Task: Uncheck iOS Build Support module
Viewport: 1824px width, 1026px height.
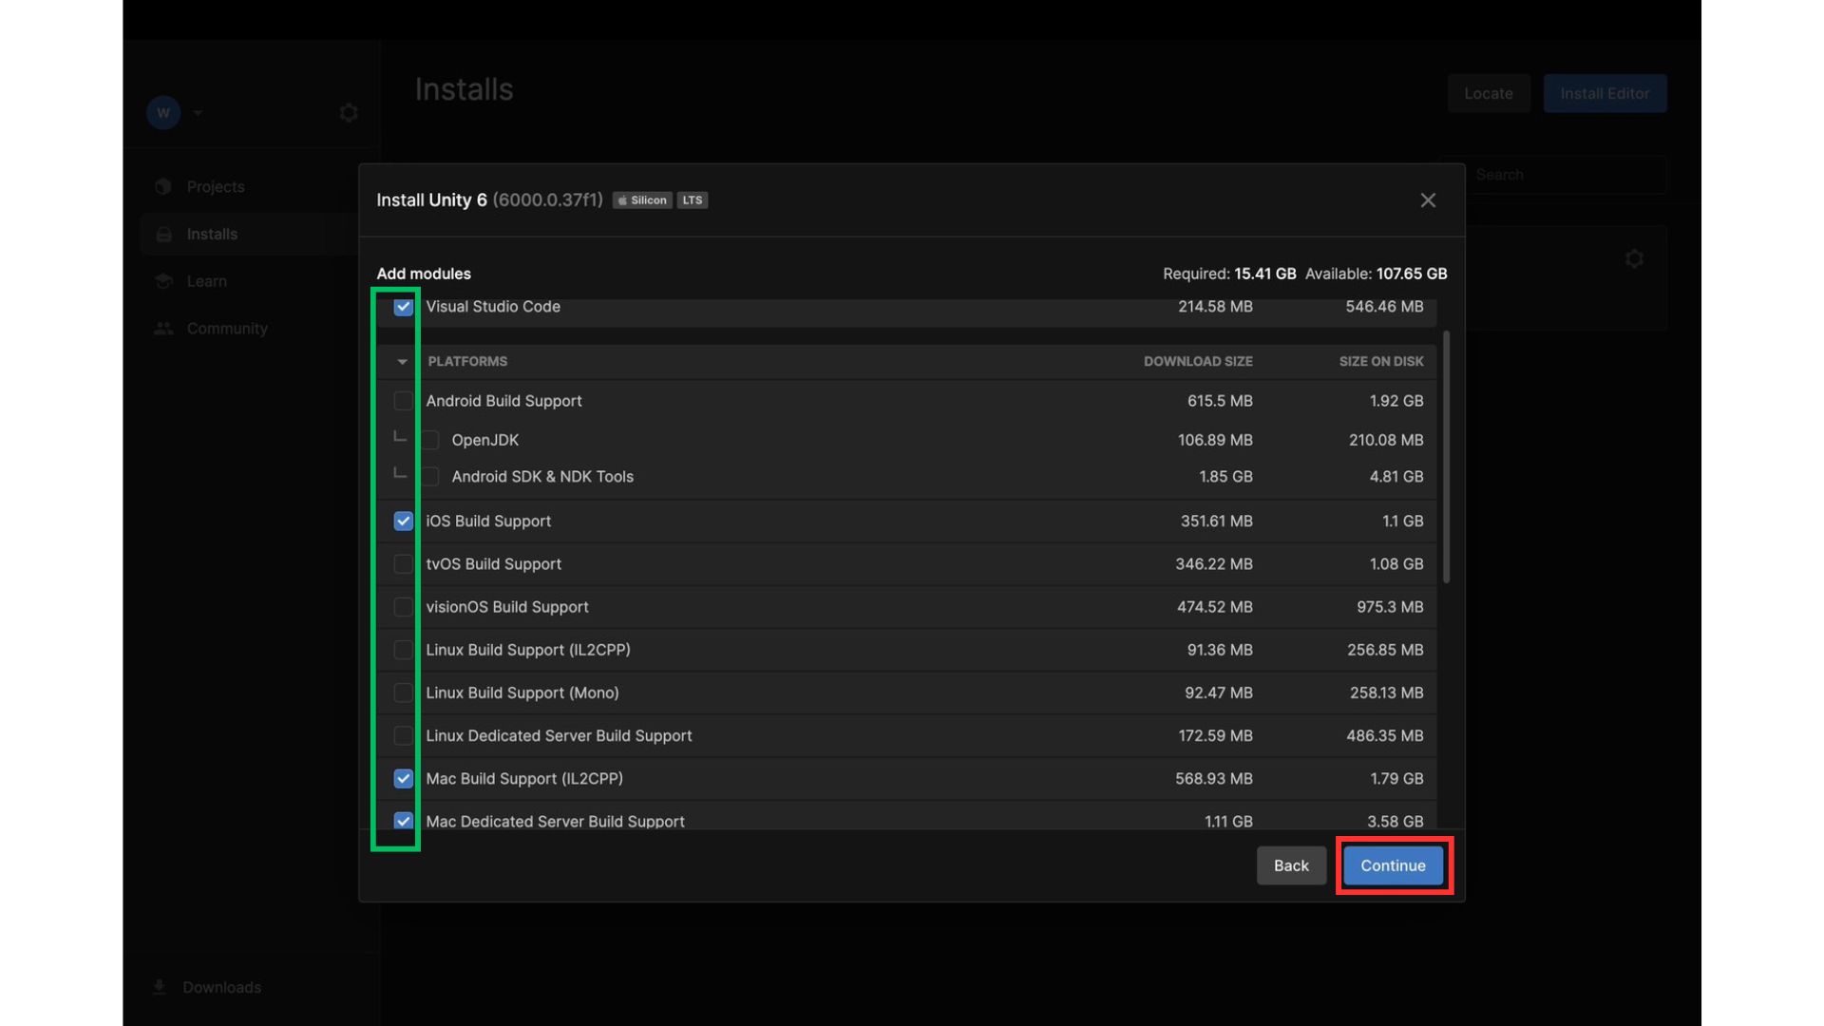Action: (404, 522)
